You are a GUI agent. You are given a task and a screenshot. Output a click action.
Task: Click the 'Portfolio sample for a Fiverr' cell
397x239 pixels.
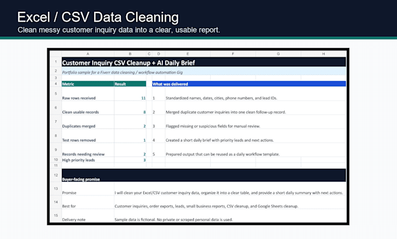(x=204, y=71)
